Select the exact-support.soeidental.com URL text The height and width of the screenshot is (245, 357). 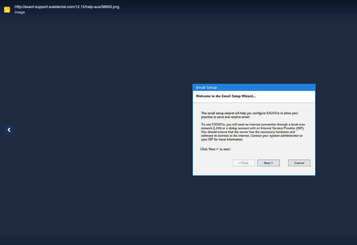tap(66, 6)
